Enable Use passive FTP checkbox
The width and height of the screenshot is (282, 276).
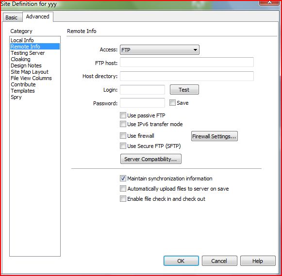pos(123,115)
